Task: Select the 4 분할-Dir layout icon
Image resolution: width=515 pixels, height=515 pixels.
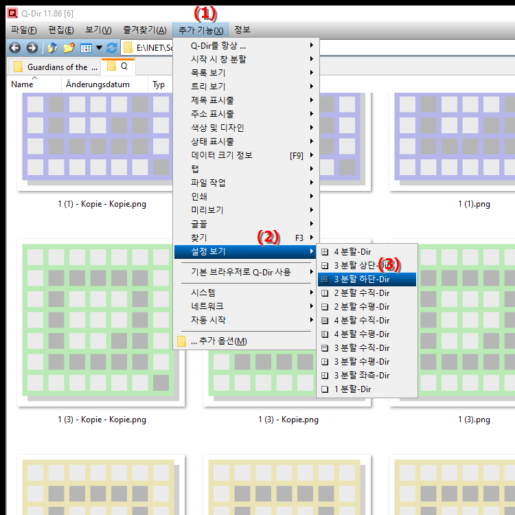Action: coord(325,252)
